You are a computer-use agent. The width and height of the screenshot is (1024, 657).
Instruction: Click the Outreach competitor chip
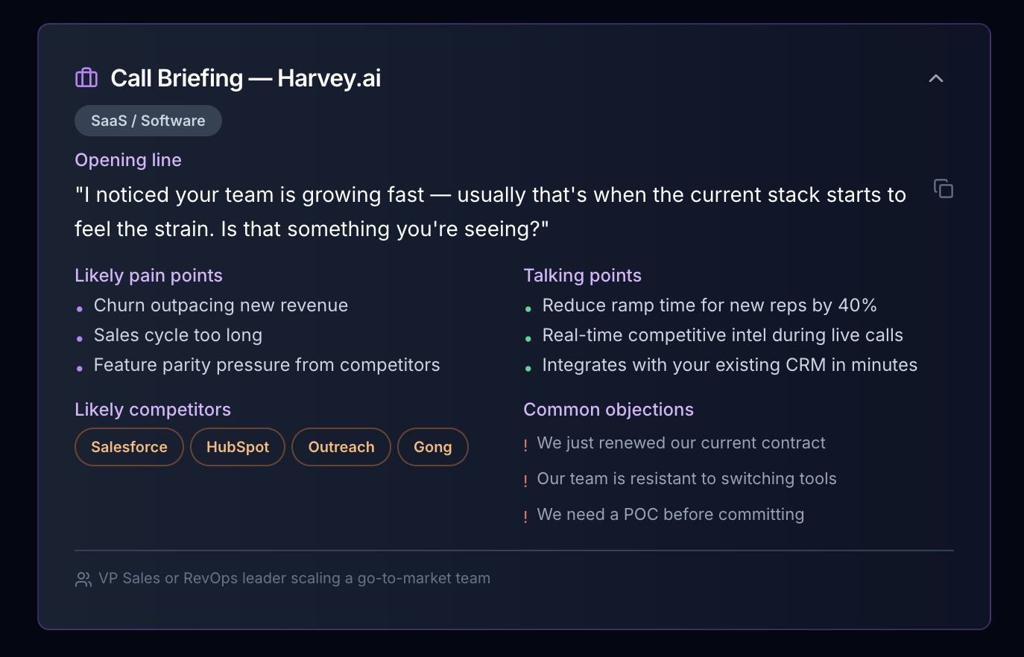pos(341,447)
